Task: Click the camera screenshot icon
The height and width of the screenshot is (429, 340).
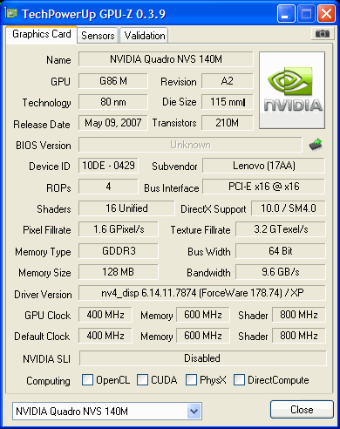Action: coord(322,34)
